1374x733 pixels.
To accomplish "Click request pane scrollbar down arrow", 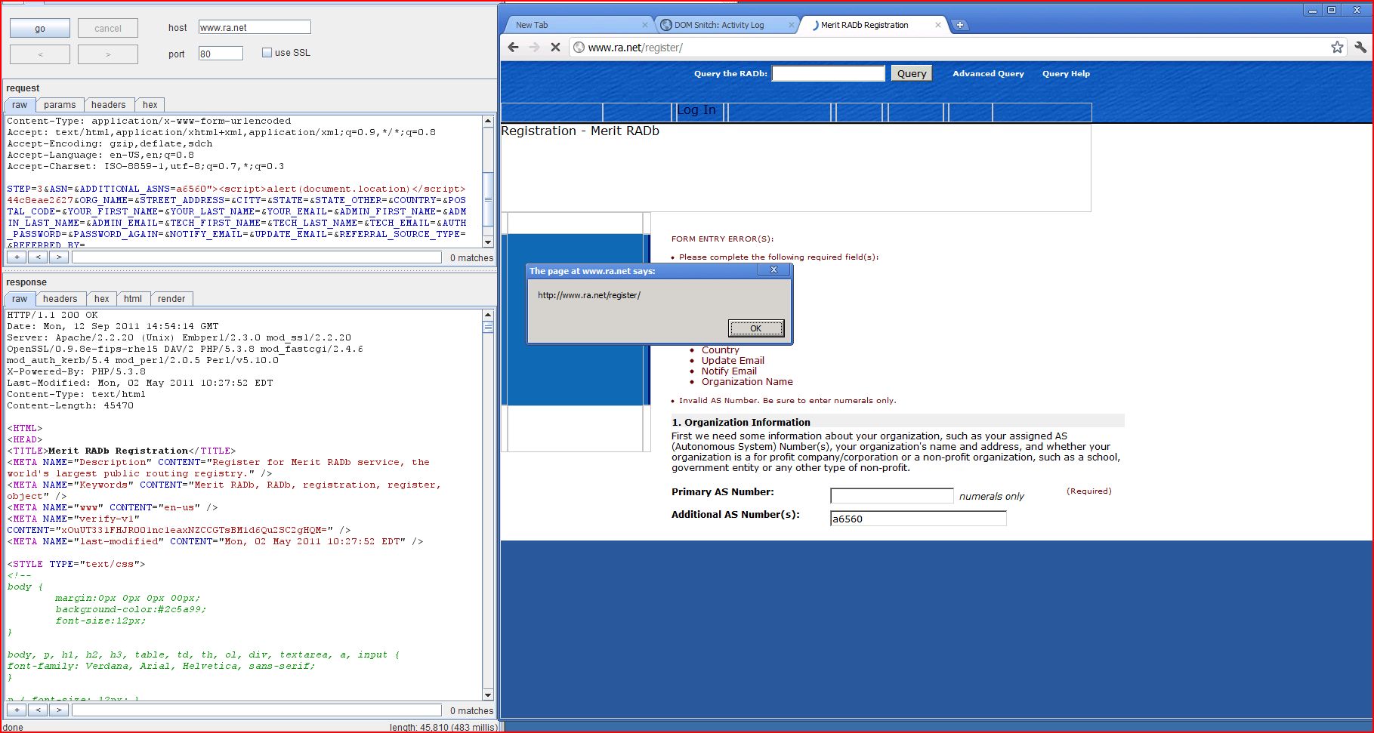I will [x=488, y=242].
